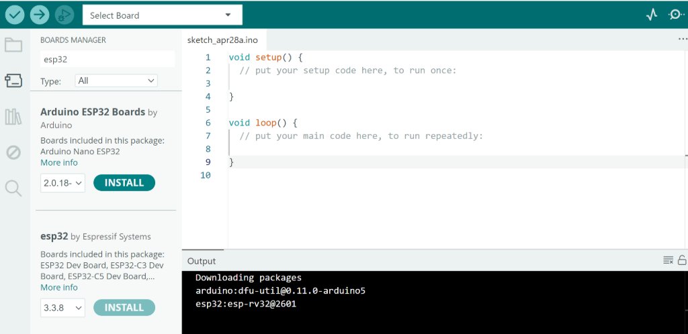
Task: Click the 'Arduino Nano ESP32' board text
Action: tap(80, 152)
